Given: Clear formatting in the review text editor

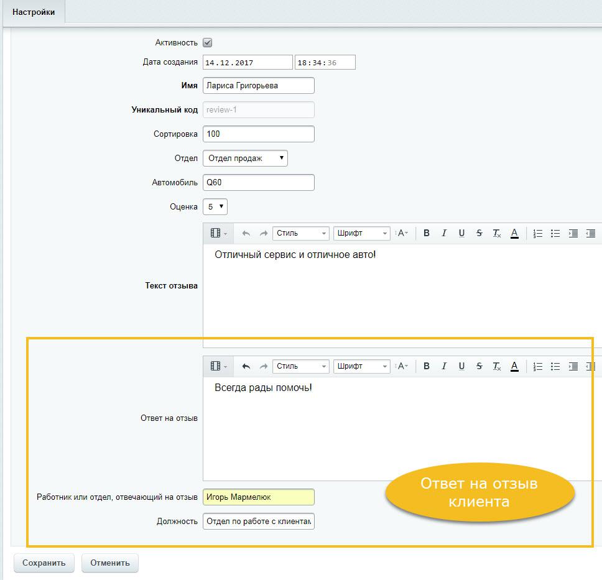Looking at the screenshot, I should [497, 233].
